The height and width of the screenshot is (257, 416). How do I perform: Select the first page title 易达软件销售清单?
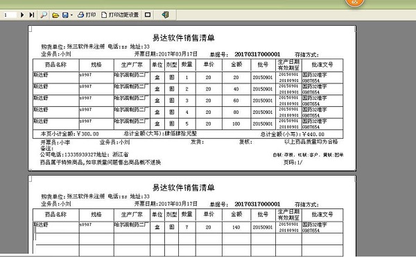click(183, 38)
